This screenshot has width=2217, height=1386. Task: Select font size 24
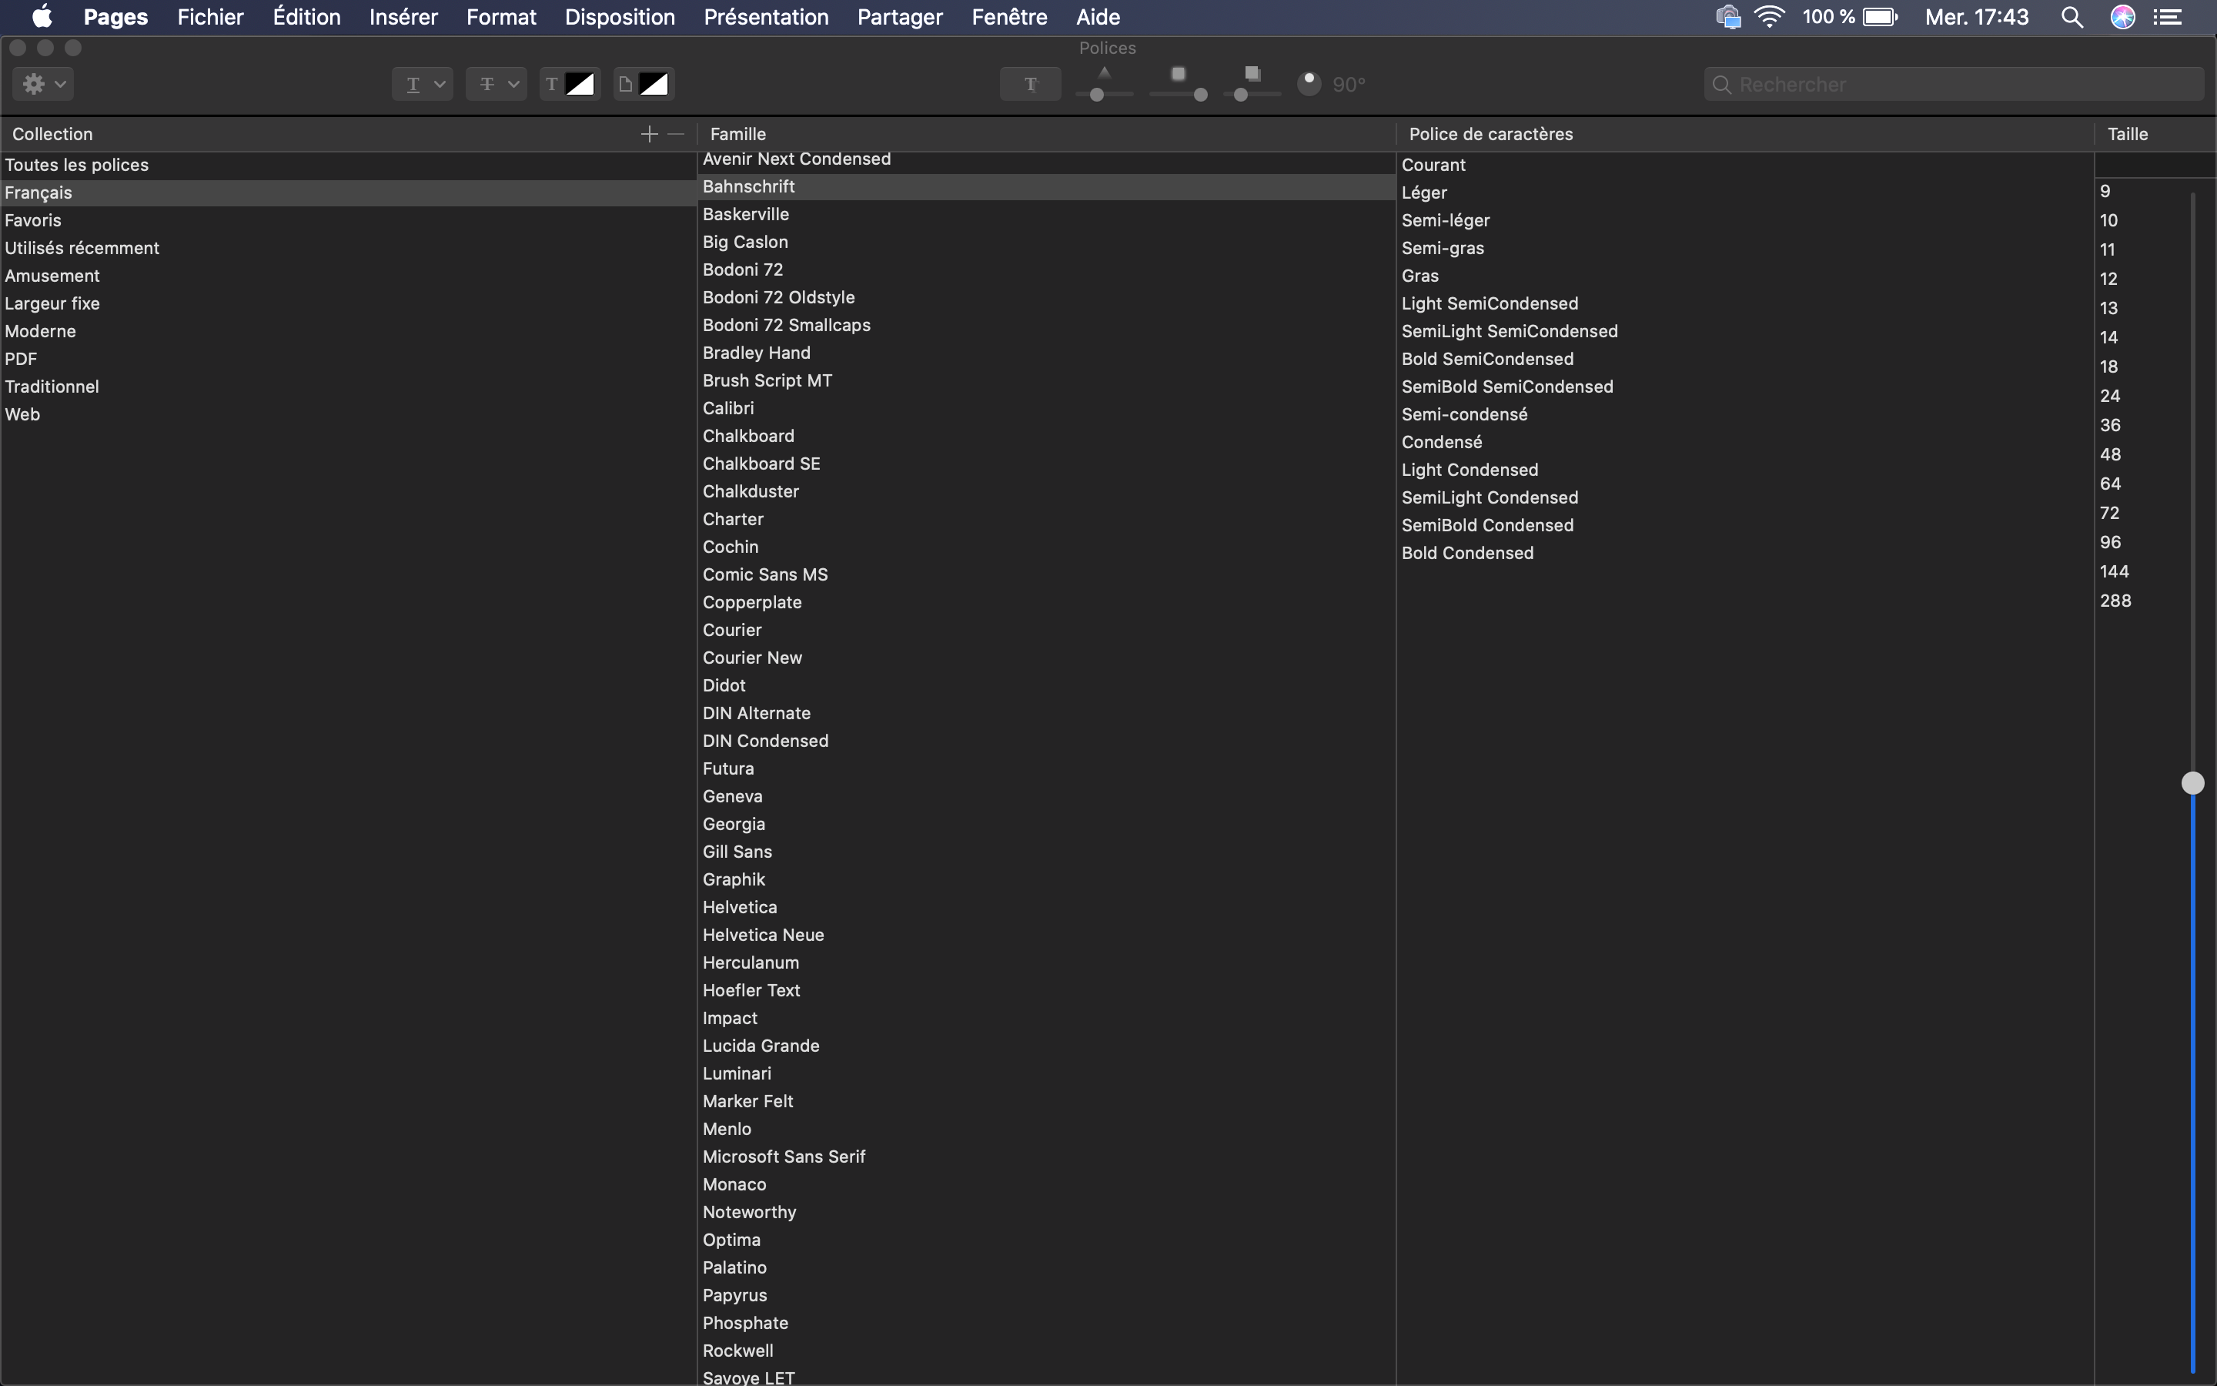point(2110,395)
